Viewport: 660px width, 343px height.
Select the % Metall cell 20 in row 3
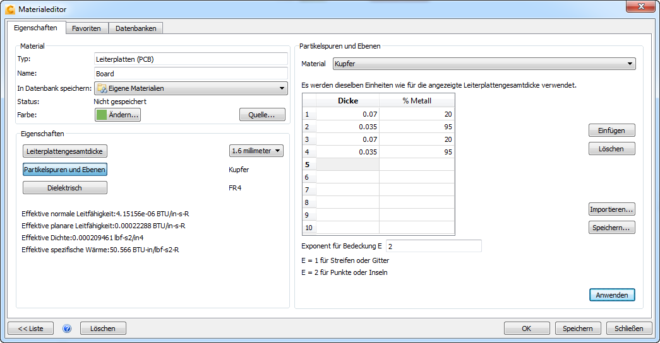pos(417,139)
